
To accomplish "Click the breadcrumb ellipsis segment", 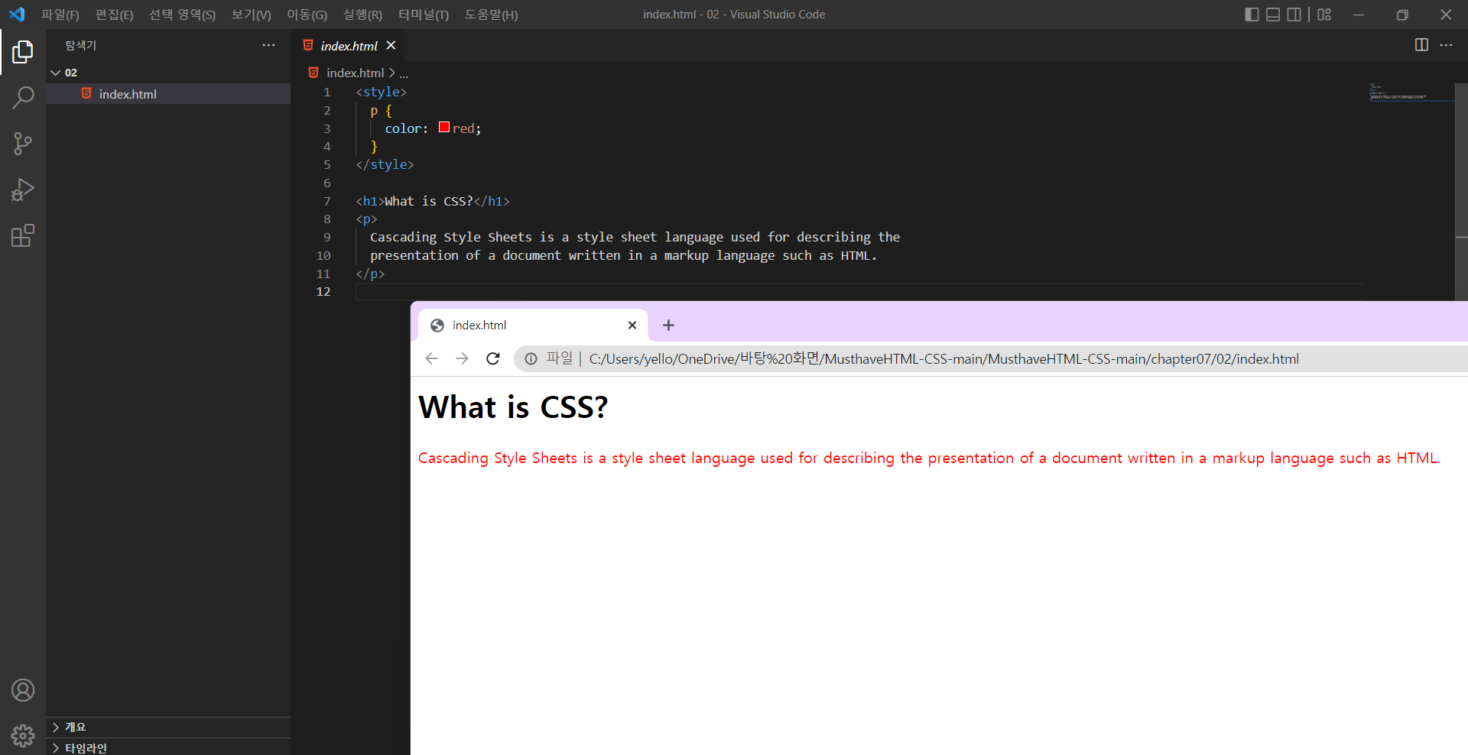I will (x=404, y=73).
